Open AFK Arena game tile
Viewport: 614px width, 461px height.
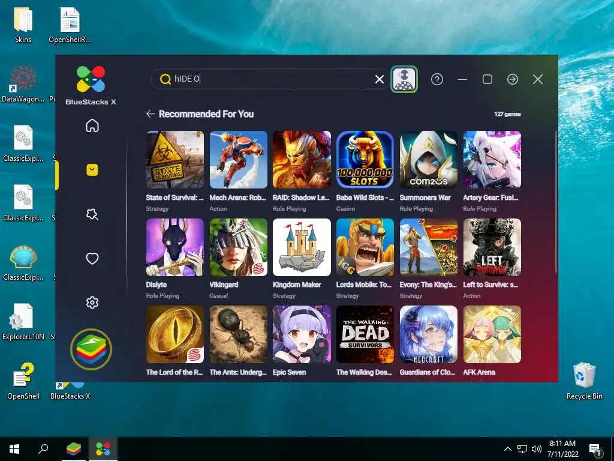(492, 334)
